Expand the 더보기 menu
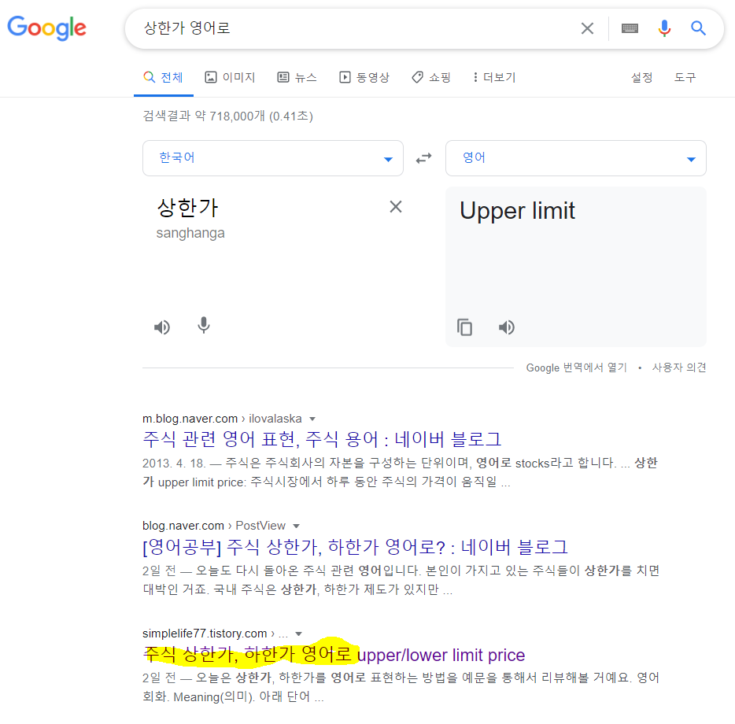 click(494, 77)
